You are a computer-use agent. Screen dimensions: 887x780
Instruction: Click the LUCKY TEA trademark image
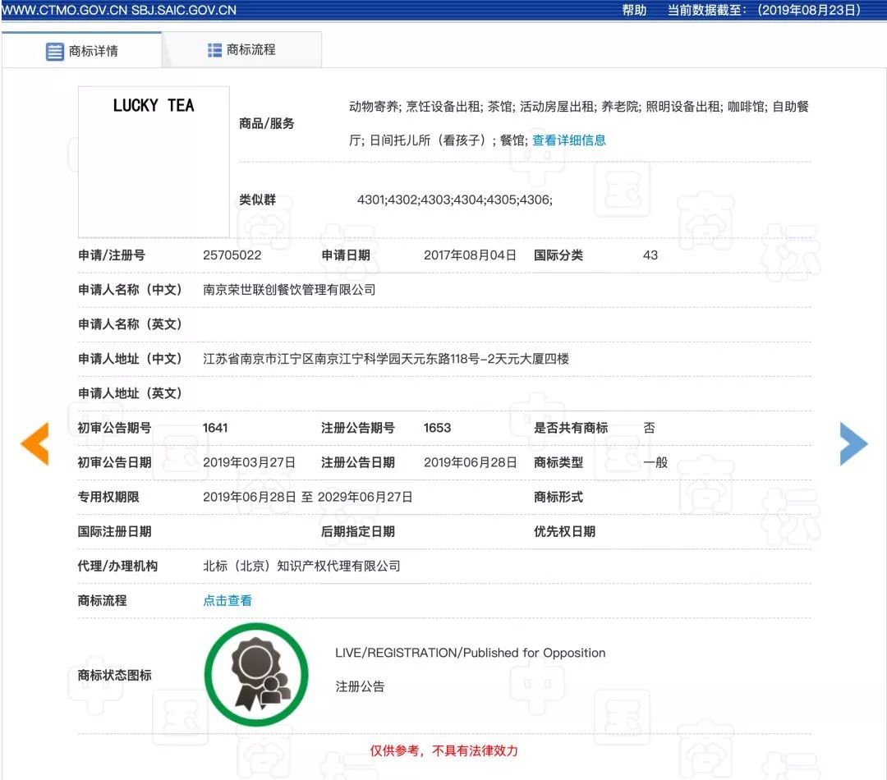point(154,162)
